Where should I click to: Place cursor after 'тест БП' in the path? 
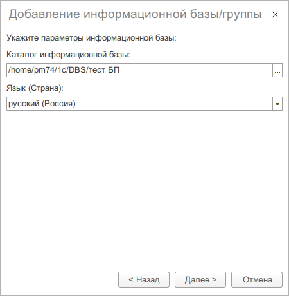tap(120, 70)
